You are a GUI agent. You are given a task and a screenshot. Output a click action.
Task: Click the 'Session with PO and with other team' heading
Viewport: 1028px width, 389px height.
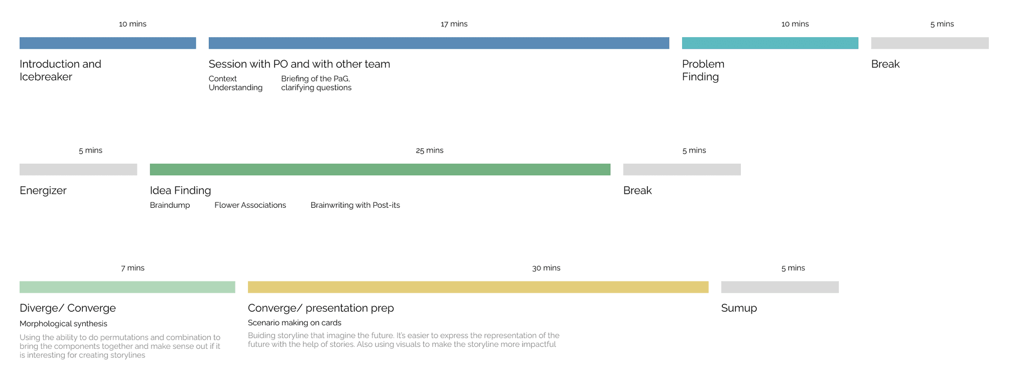click(x=299, y=64)
